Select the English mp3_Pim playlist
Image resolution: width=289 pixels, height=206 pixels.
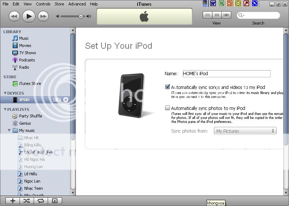38,152
